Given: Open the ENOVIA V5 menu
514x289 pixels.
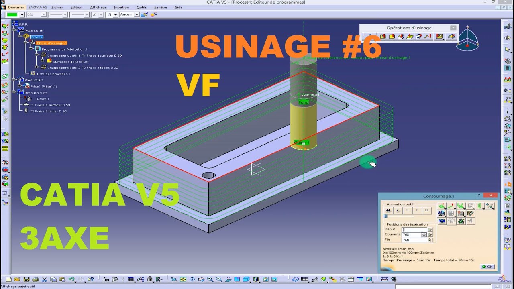Looking at the screenshot, I should [x=38, y=7].
